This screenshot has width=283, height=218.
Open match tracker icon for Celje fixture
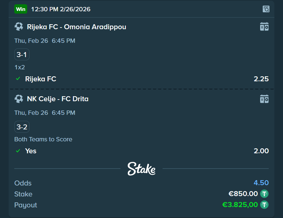pyautogui.click(x=264, y=99)
